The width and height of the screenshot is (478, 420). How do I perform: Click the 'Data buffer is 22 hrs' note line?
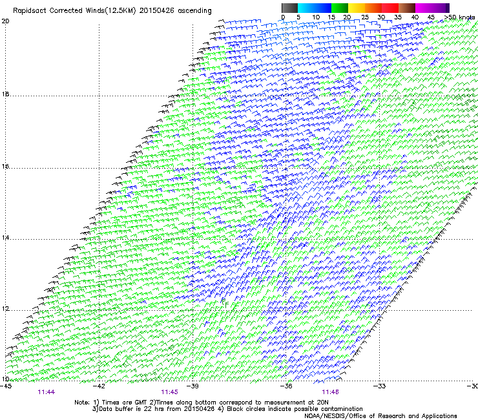tap(227, 409)
